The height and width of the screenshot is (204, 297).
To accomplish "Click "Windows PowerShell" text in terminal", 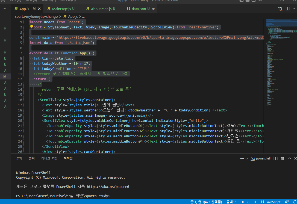I will click(x=33, y=173).
